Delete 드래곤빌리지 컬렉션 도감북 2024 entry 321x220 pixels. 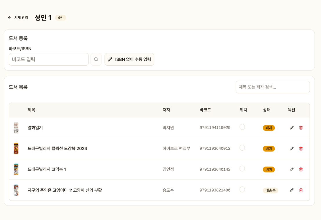(301, 149)
